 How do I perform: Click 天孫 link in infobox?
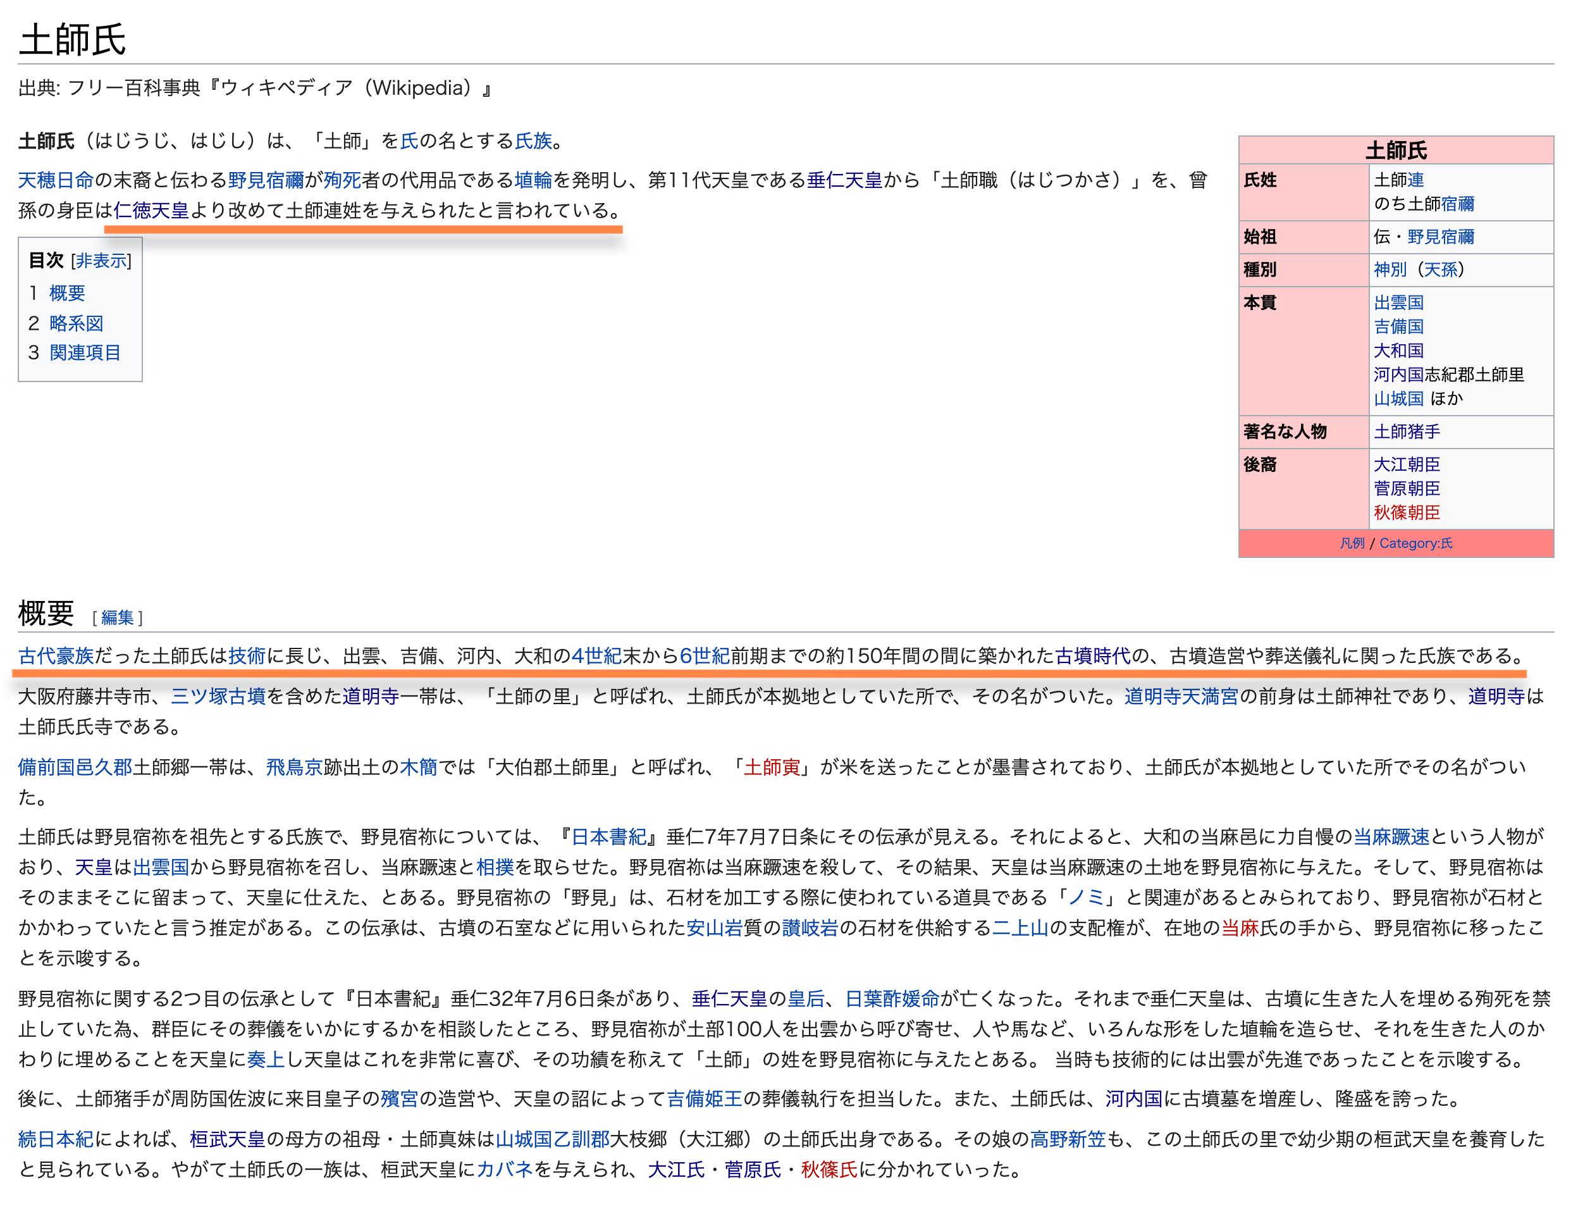click(1441, 270)
